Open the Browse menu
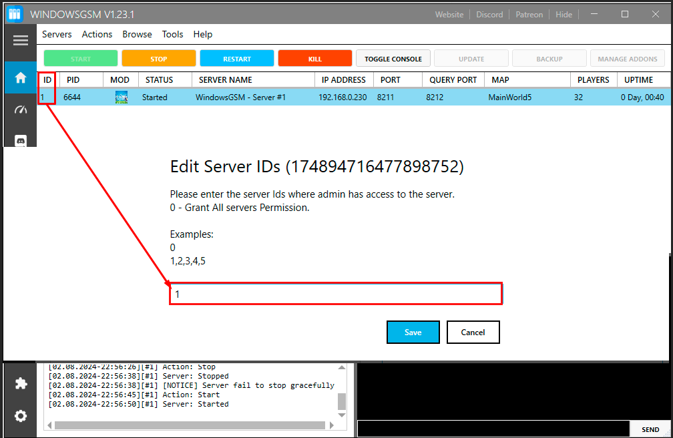 pyautogui.click(x=137, y=34)
